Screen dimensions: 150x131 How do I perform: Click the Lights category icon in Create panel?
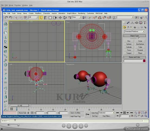131,28
